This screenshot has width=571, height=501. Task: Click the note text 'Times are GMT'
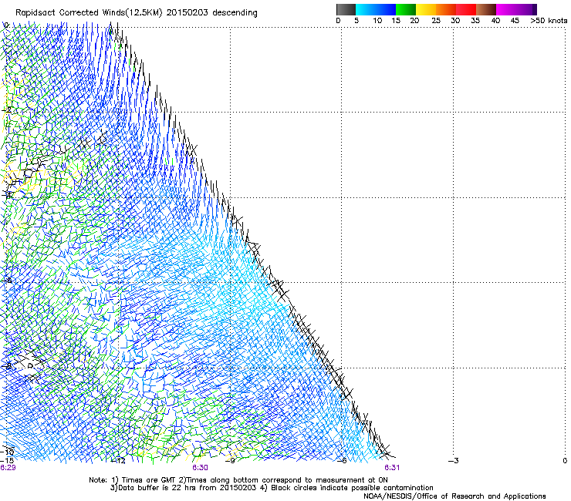(150, 480)
